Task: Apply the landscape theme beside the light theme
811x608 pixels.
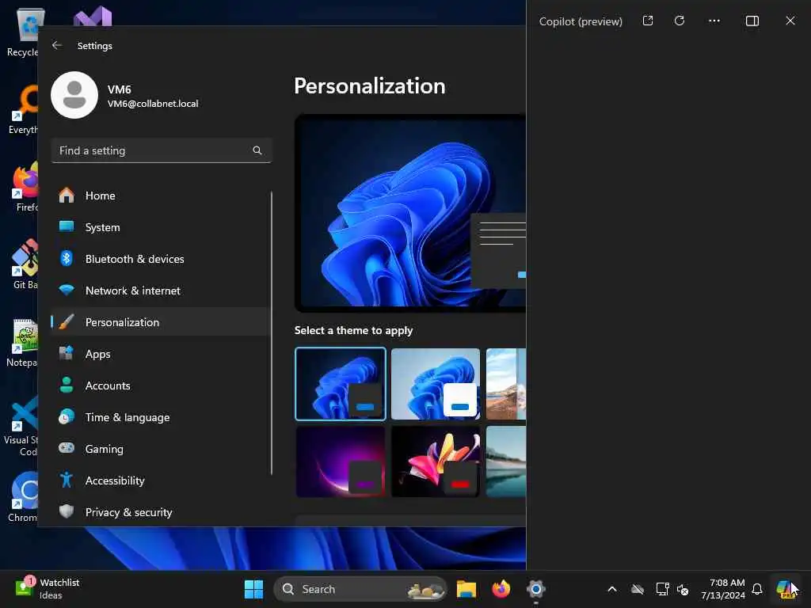Action: point(506,384)
